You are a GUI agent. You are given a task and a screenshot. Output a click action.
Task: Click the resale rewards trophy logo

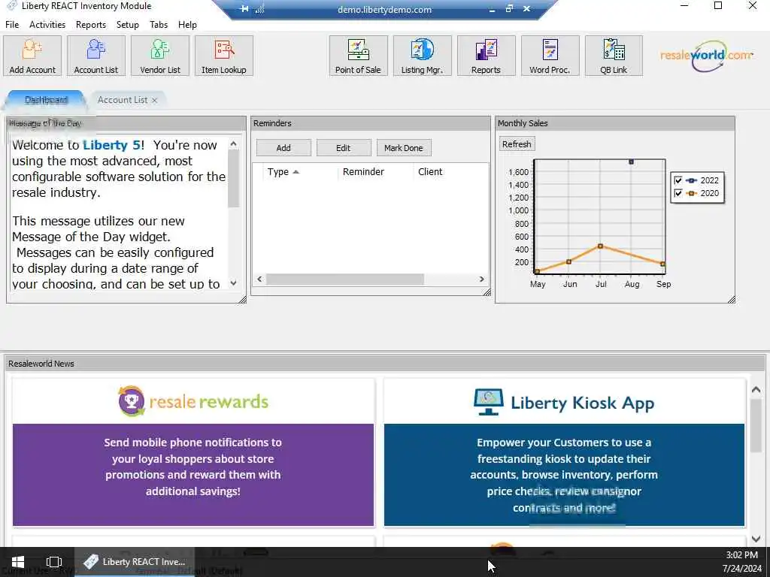pyautogui.click(x=132, y=401)
